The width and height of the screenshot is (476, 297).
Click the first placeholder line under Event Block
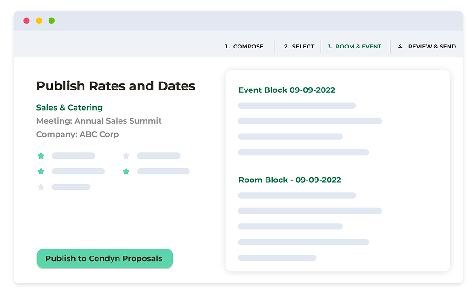297,106
